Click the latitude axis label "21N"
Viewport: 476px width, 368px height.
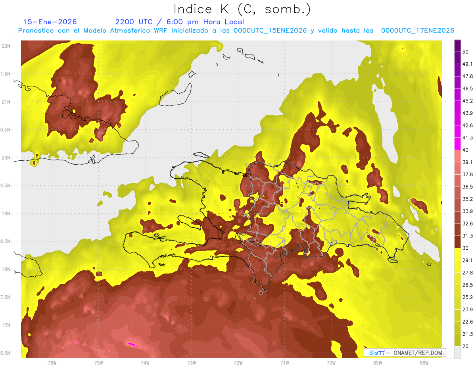[6, 102]
